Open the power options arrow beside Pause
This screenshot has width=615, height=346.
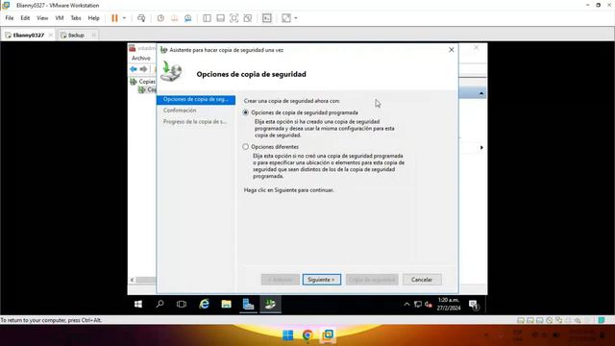pyautogui.click(x=124, y=18)
